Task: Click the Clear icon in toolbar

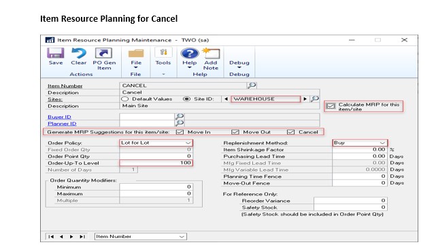Action: [x=79, y=53]
